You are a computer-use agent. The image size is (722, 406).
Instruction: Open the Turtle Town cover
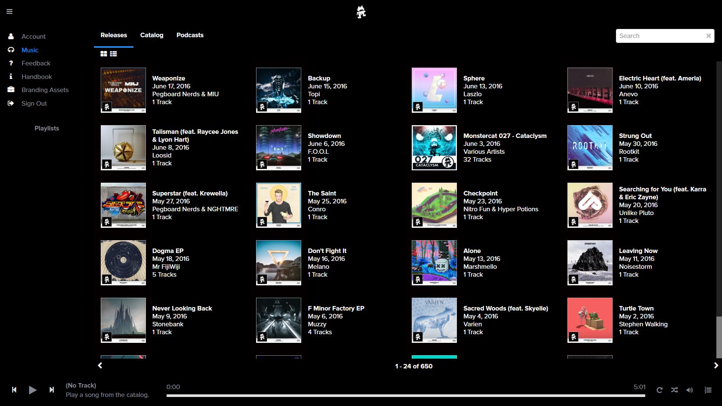tap(590, 320)
